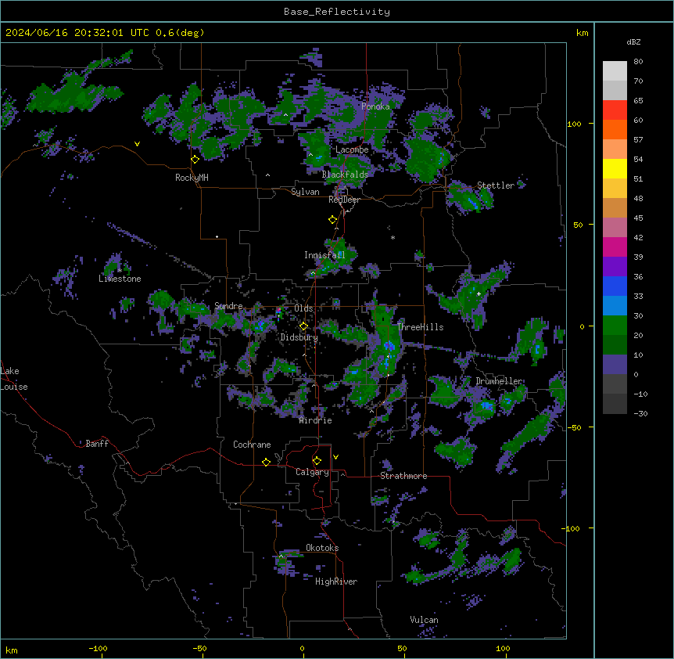Click the yellow diamond marker between Olds and Didsbury
The image size is (674, 659).
(303, 326)
